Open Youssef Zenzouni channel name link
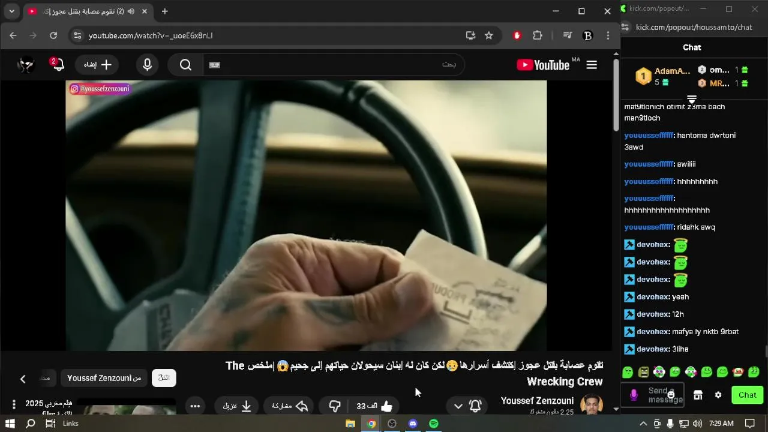768x432 pixels. pyautogui.click(x=538, y=400)
